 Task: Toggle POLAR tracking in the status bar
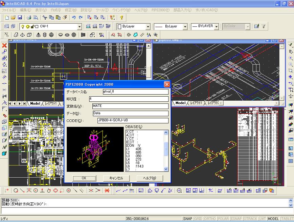coord(223,219)
